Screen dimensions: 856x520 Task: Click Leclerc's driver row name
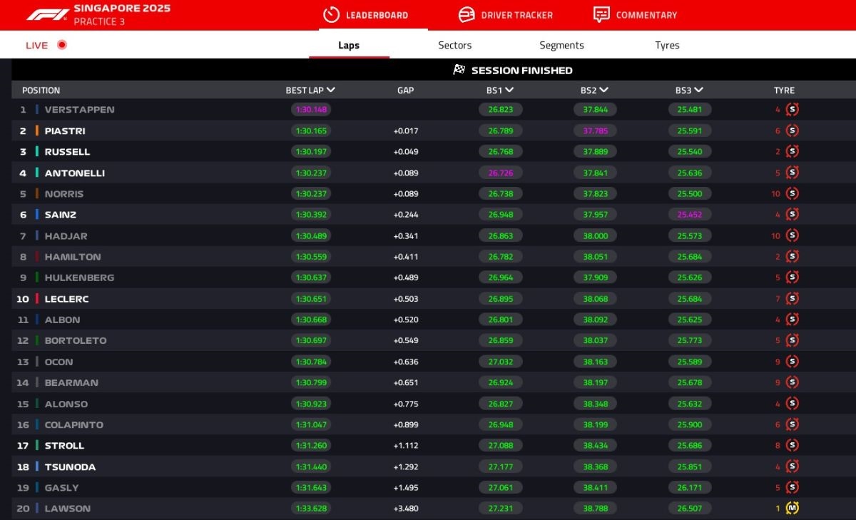[66, 299]
